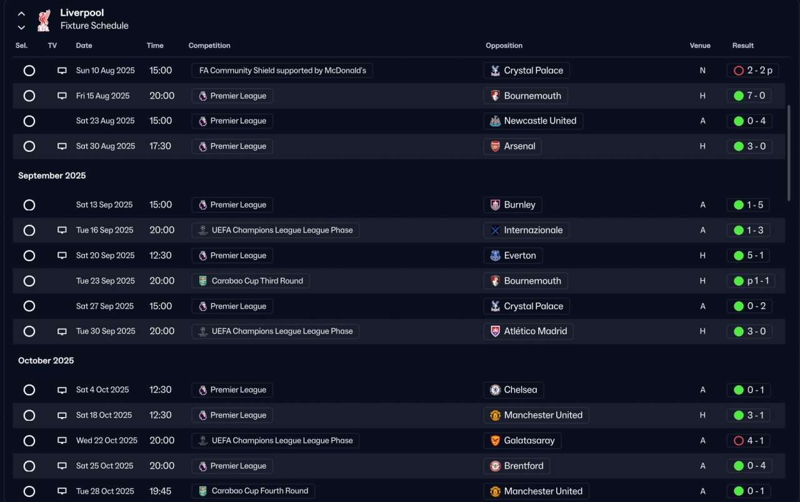Select the 27 Sep Crystal Palace fixture radio
The height and width of the screenshot is (502, 800).
point(29,307)
